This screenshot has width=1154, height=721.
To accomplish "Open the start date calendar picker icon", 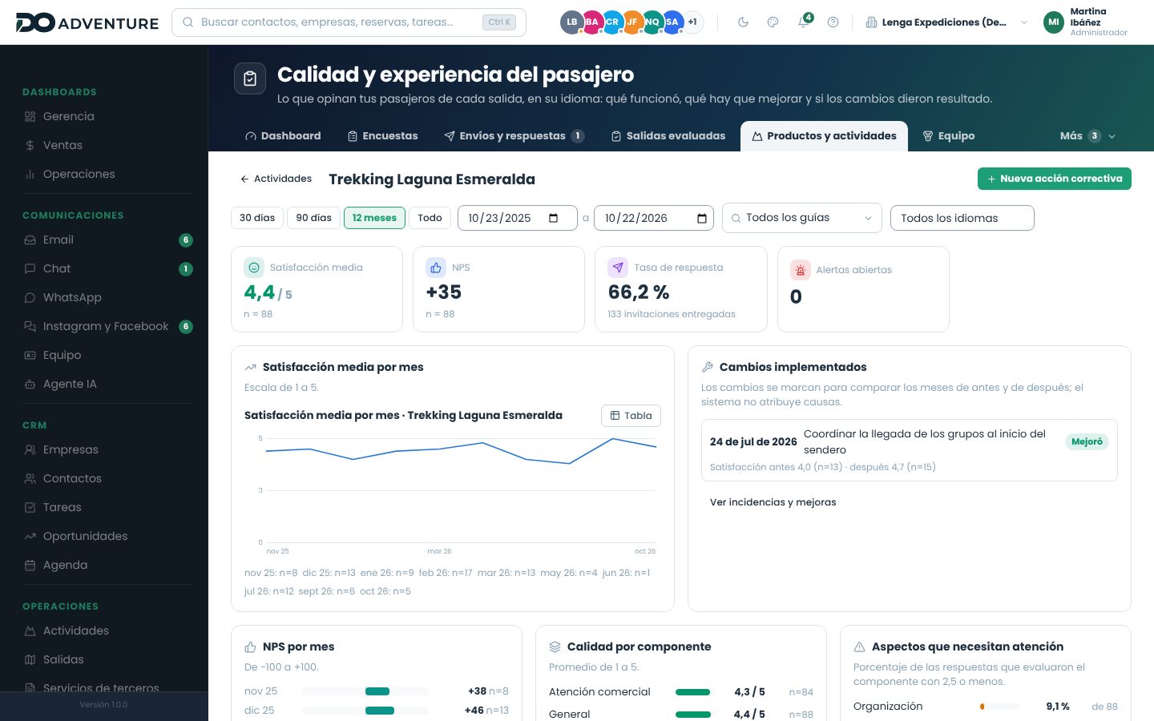I will [x=553, y=218].
